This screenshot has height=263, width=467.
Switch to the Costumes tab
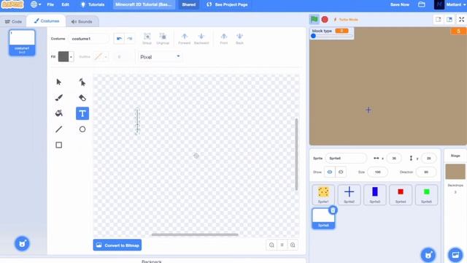coord(46,21)
